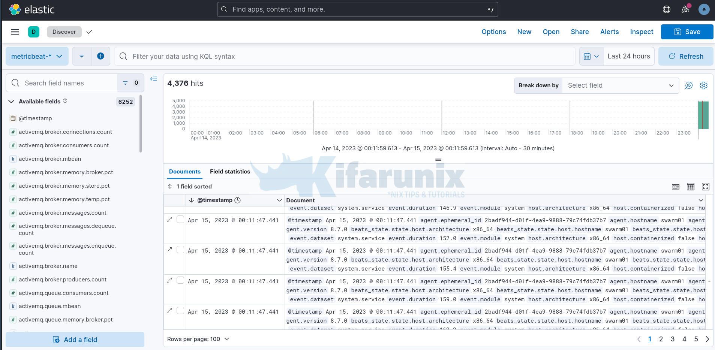Expand document row with duration 155.4

[169, 250]
